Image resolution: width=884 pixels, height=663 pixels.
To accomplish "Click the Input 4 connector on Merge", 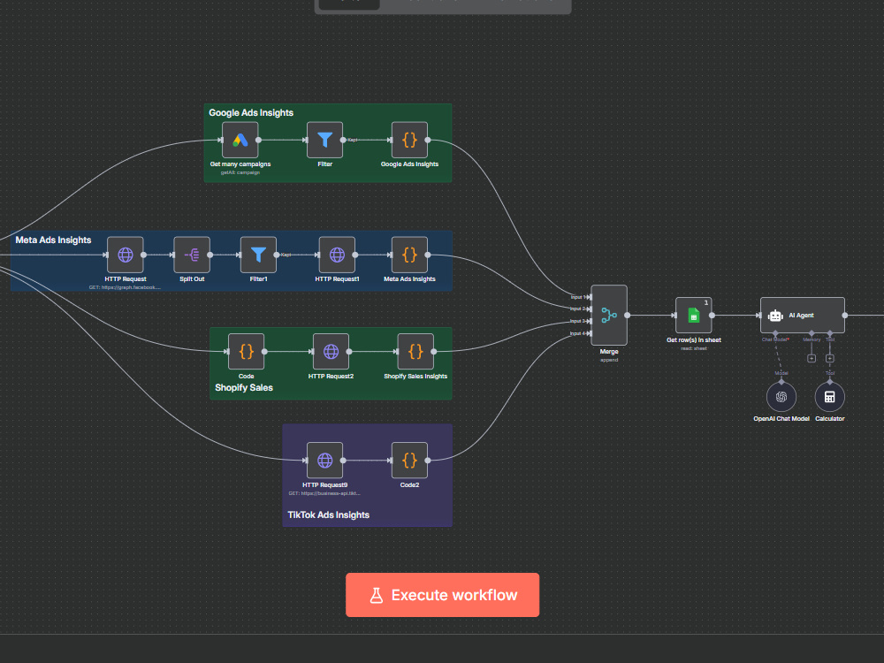I will 590,333.
